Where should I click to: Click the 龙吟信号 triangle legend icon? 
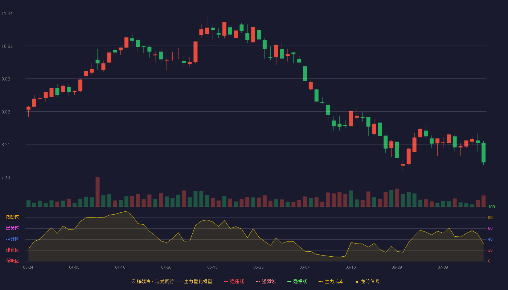pos(357,281)
